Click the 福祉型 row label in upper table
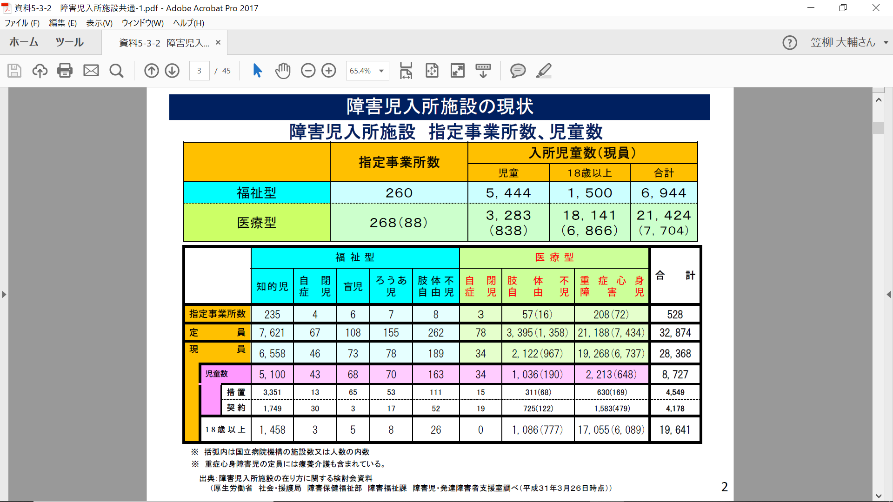 pyautogui.click(x=257, y=193)
